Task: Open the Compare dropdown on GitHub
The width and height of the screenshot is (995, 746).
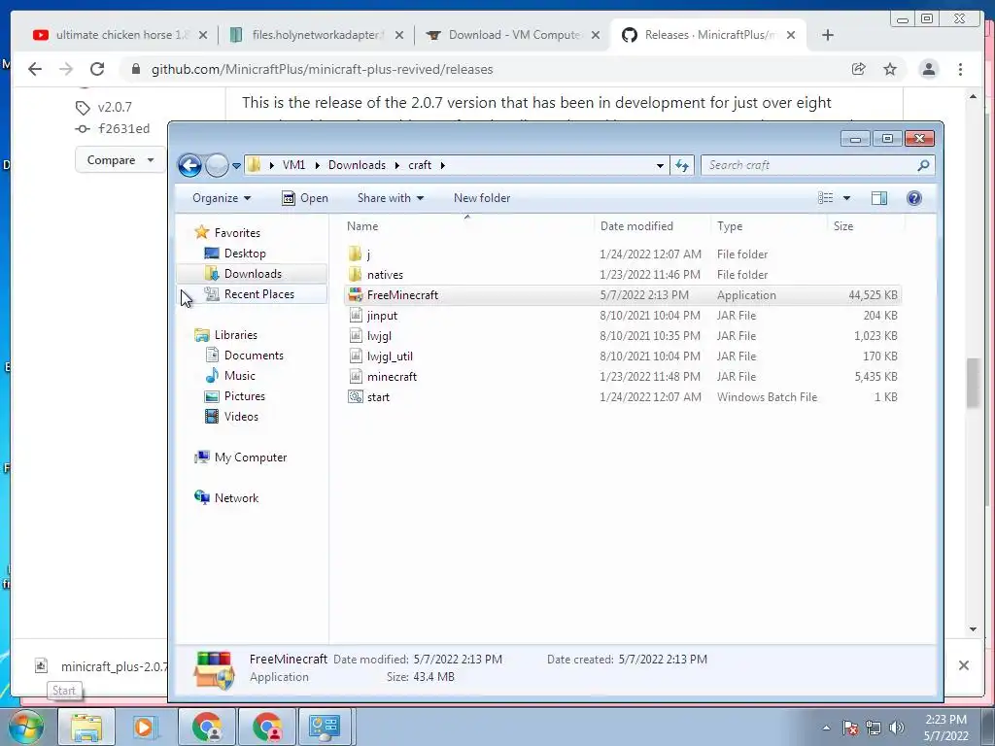Action: click(x=120, y=160)
